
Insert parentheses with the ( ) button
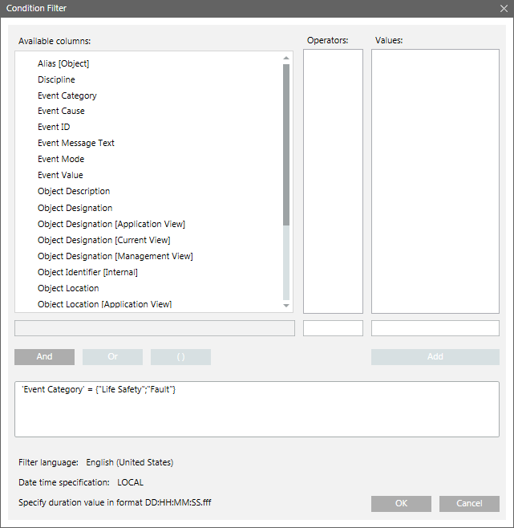pos(180,357)
